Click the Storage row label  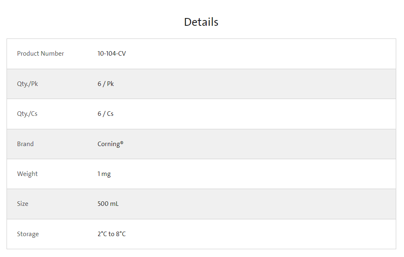tap(28, 234)
